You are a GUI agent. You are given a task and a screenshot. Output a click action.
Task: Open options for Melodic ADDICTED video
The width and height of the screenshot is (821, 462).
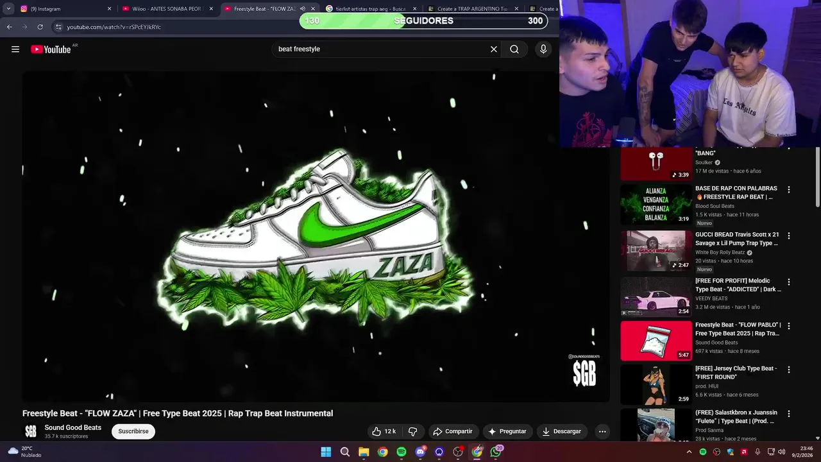(789, 282)
